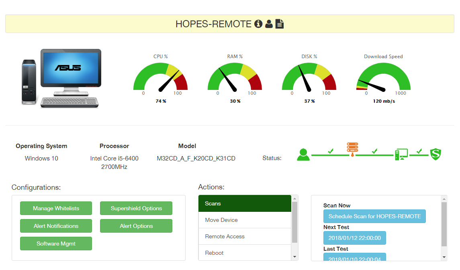The image size is (460, 270).
Task: Open the document report icon
Action: (x=280, y=24)
